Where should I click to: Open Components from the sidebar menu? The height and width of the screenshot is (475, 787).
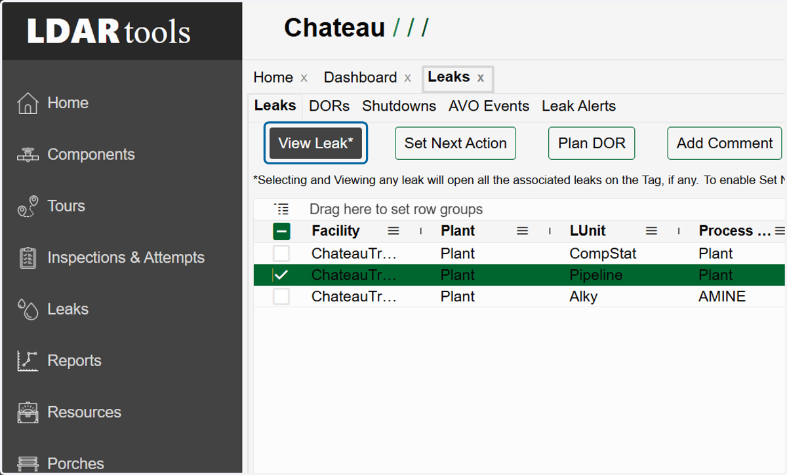pos(91,155)
